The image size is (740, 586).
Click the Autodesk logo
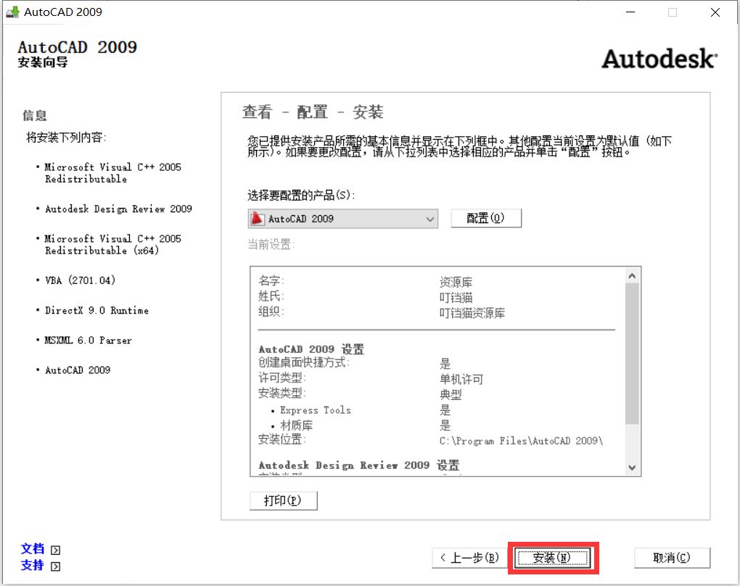tap(659, 59)
